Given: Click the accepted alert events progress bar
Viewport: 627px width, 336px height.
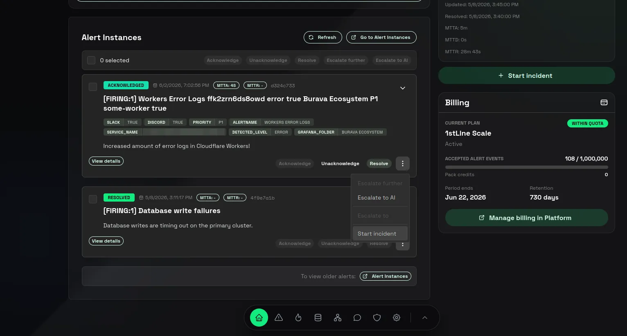Looking at the screenshot, I should coord(527,167).
